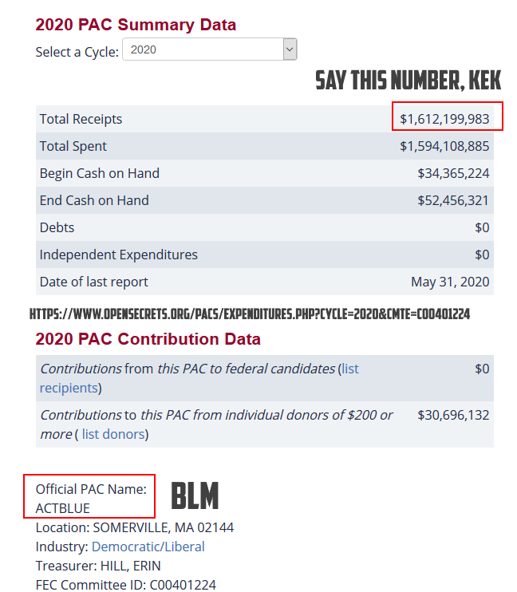
Task: Click the May 31, 2020 report date
Action: (x=450, y=282)
